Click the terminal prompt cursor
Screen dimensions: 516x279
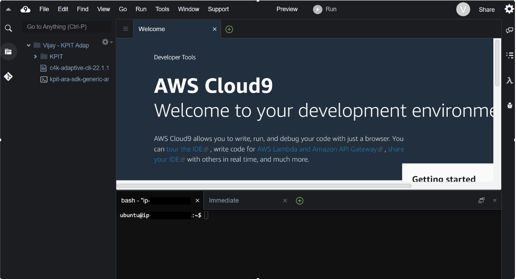[207, 215]
